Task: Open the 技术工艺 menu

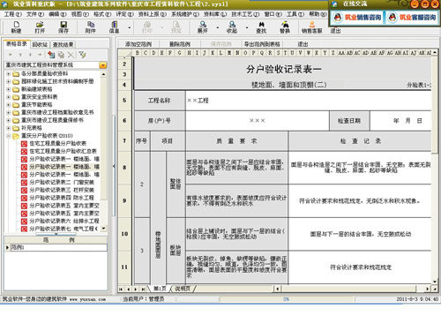Action: (x=245, y=14)
